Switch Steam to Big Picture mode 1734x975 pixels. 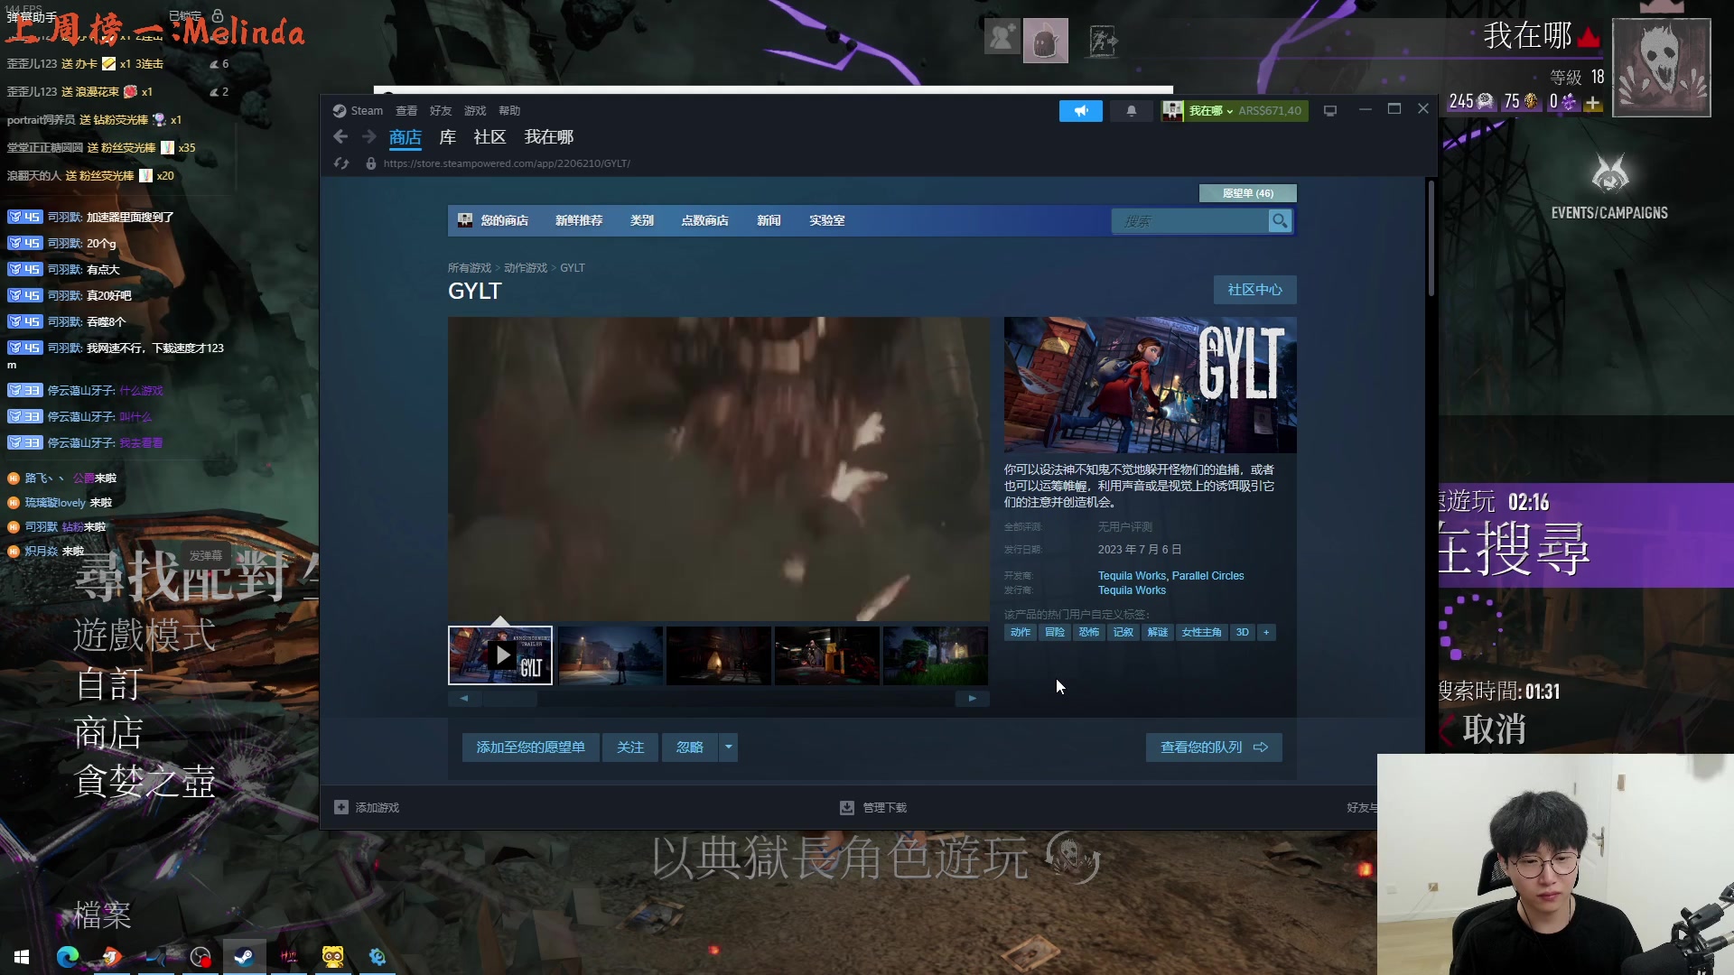[x=1330, y=111]
